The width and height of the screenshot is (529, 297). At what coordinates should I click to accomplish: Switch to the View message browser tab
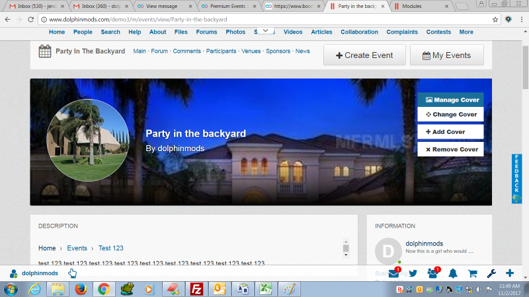pos(164,6)
